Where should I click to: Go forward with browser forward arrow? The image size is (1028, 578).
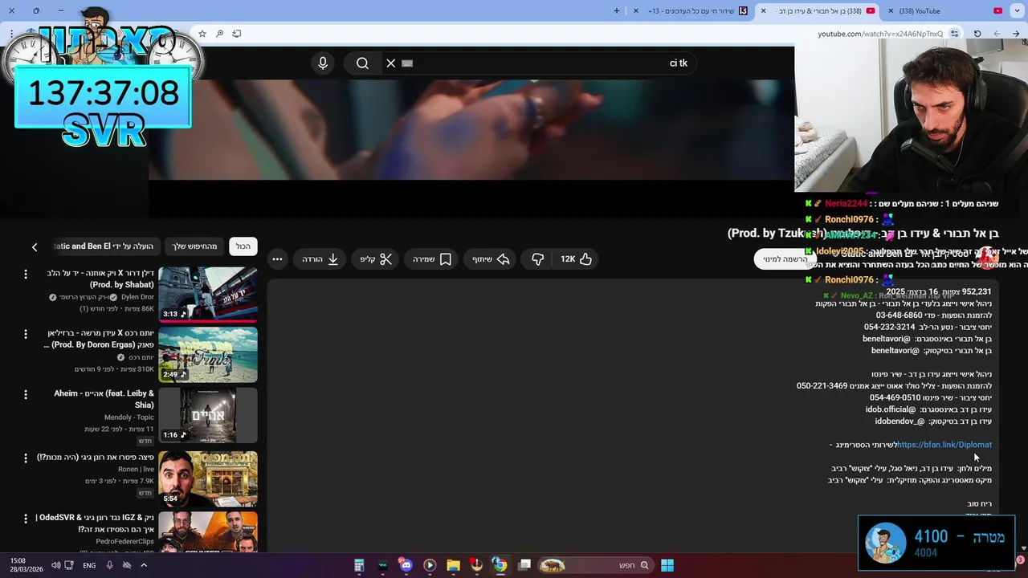(x=997, y=34)
